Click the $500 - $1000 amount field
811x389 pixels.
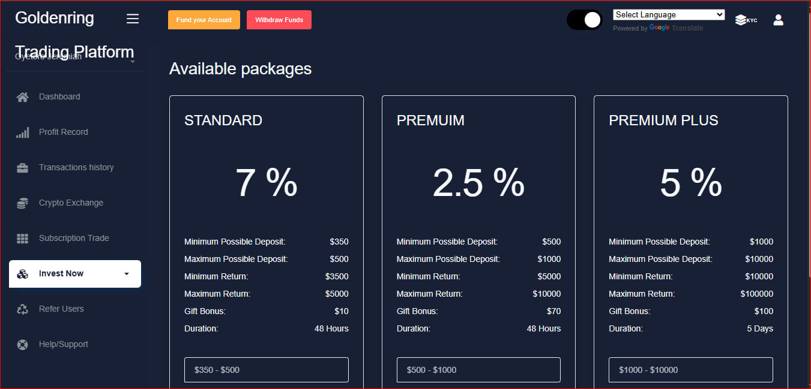478,370
